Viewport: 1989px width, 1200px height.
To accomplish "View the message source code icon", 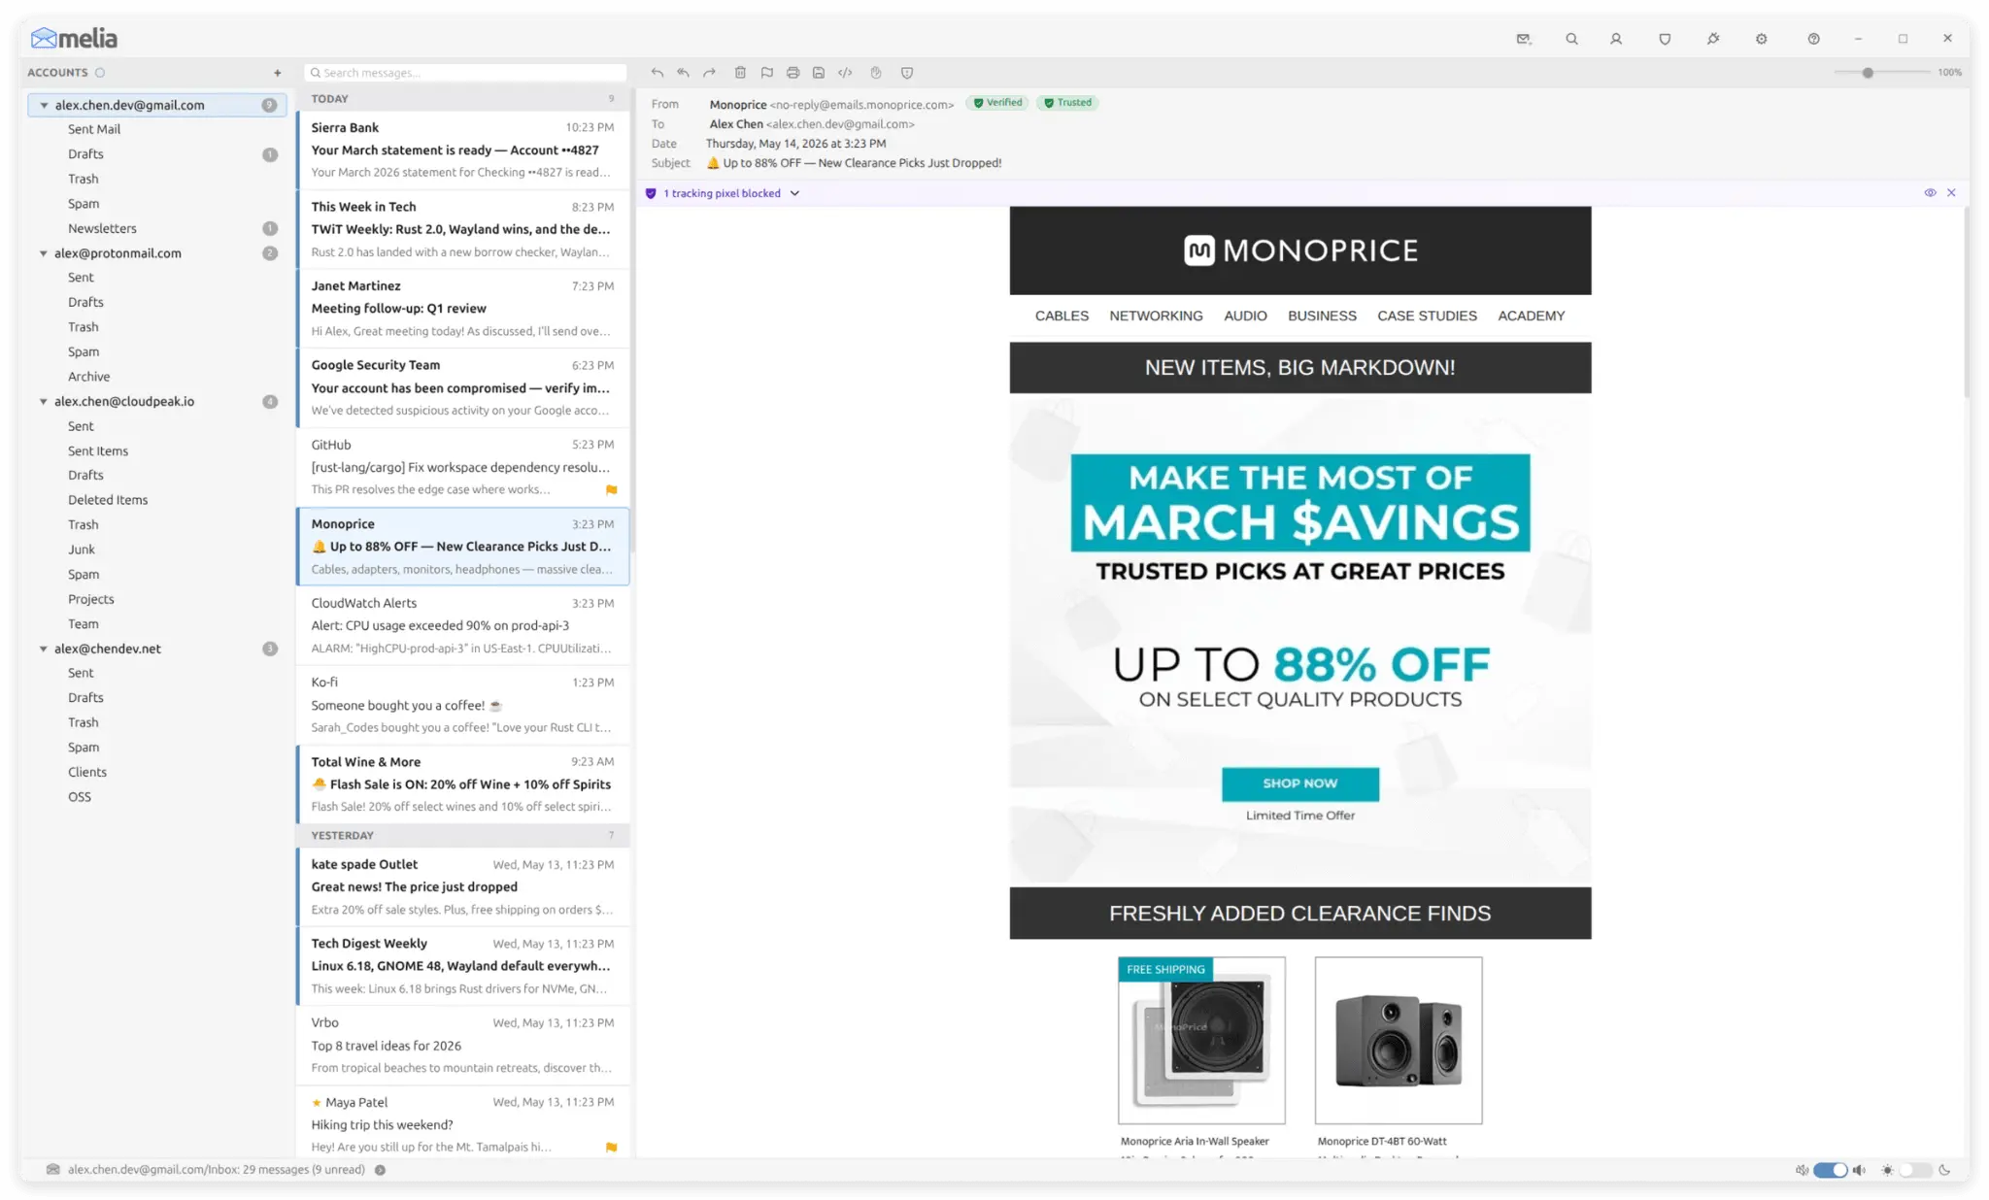I will click(x=846, y=73).
